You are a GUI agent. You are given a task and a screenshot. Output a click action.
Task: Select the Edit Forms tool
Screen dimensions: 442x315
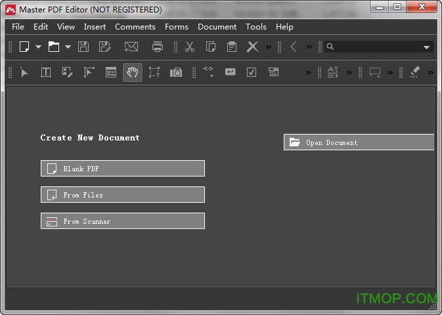[x=111, y=72]
